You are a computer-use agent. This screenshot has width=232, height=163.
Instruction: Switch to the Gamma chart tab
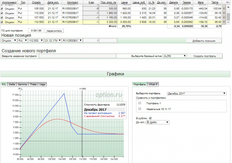(22, 84)
